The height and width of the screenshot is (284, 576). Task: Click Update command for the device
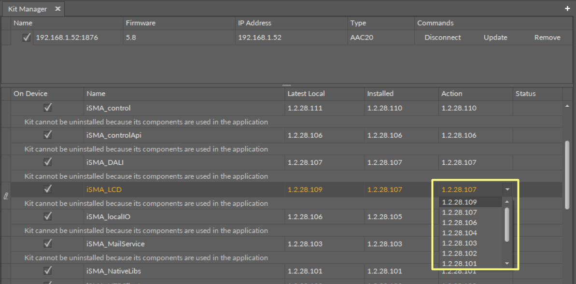(x=495, y=37)
